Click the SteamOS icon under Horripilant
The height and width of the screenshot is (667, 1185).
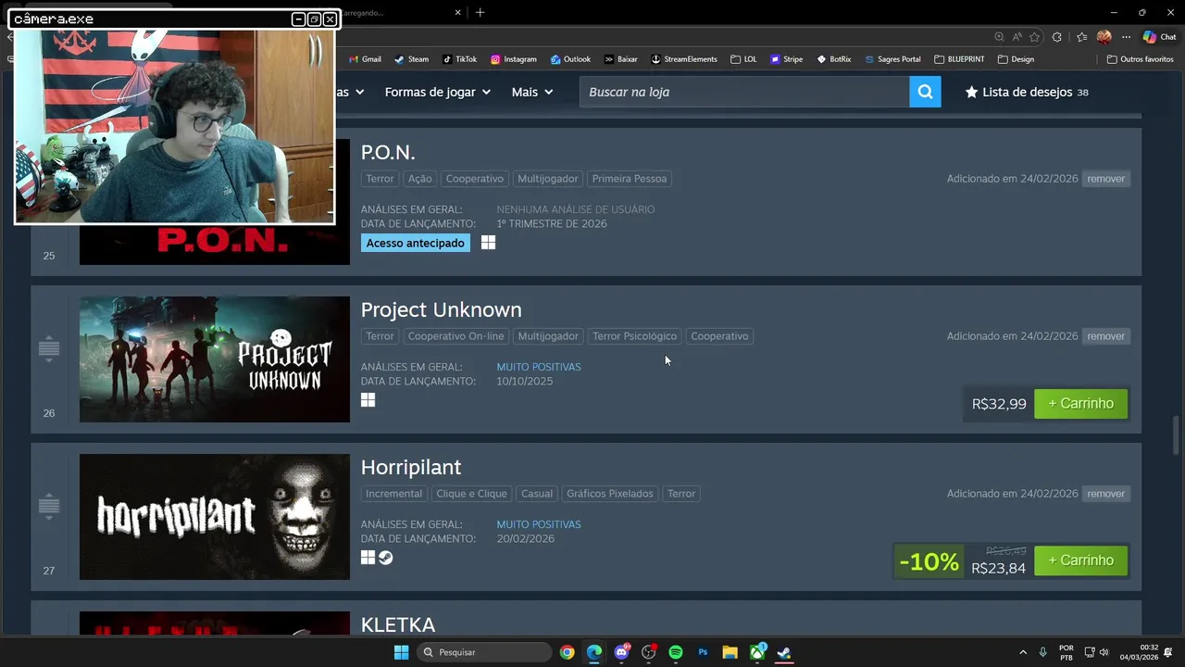385,558
